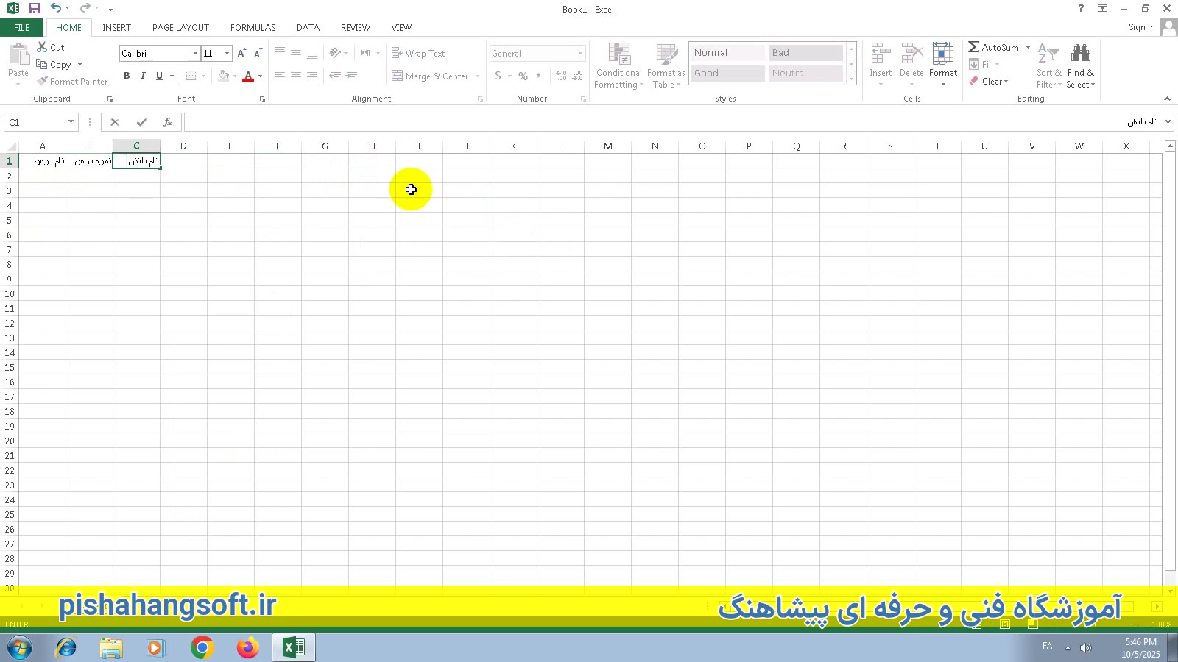Toggle Bold formatting
This screenshot has height=662, width=1178.
pos(127,76)
